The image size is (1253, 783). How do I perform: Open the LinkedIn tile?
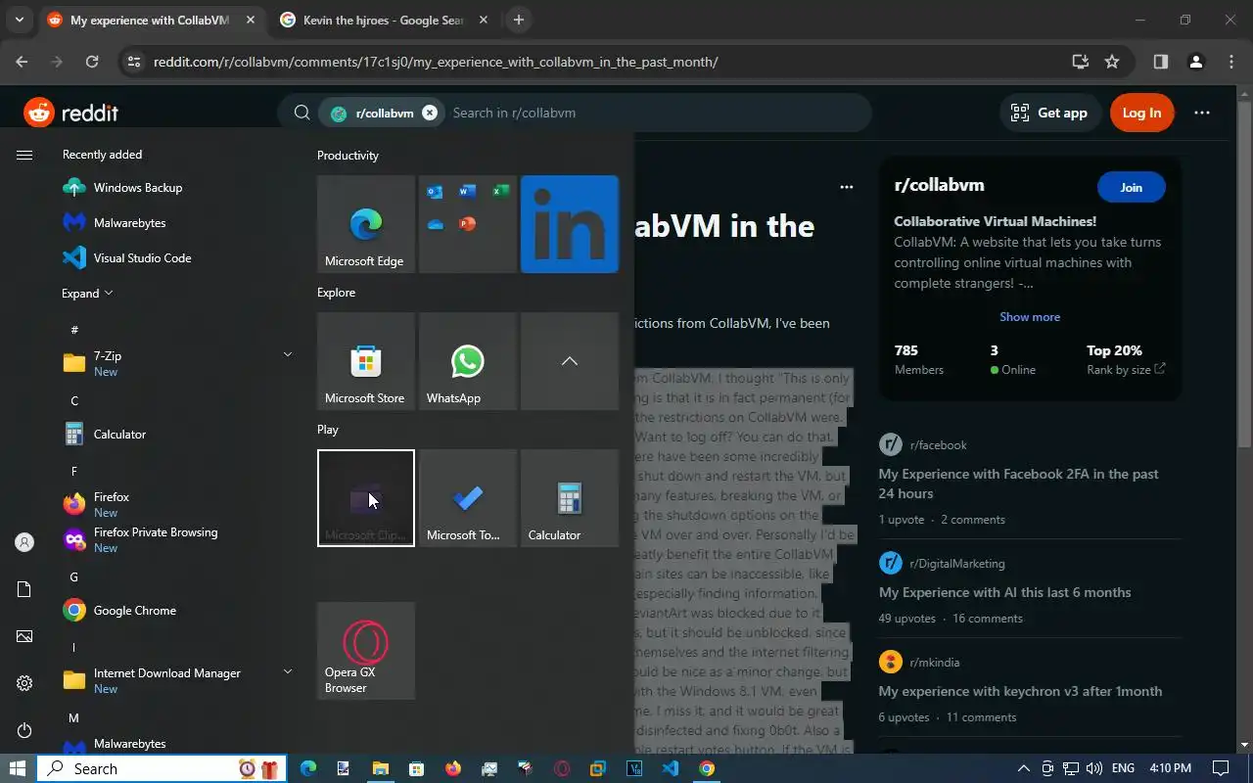[x=570, y=224]
